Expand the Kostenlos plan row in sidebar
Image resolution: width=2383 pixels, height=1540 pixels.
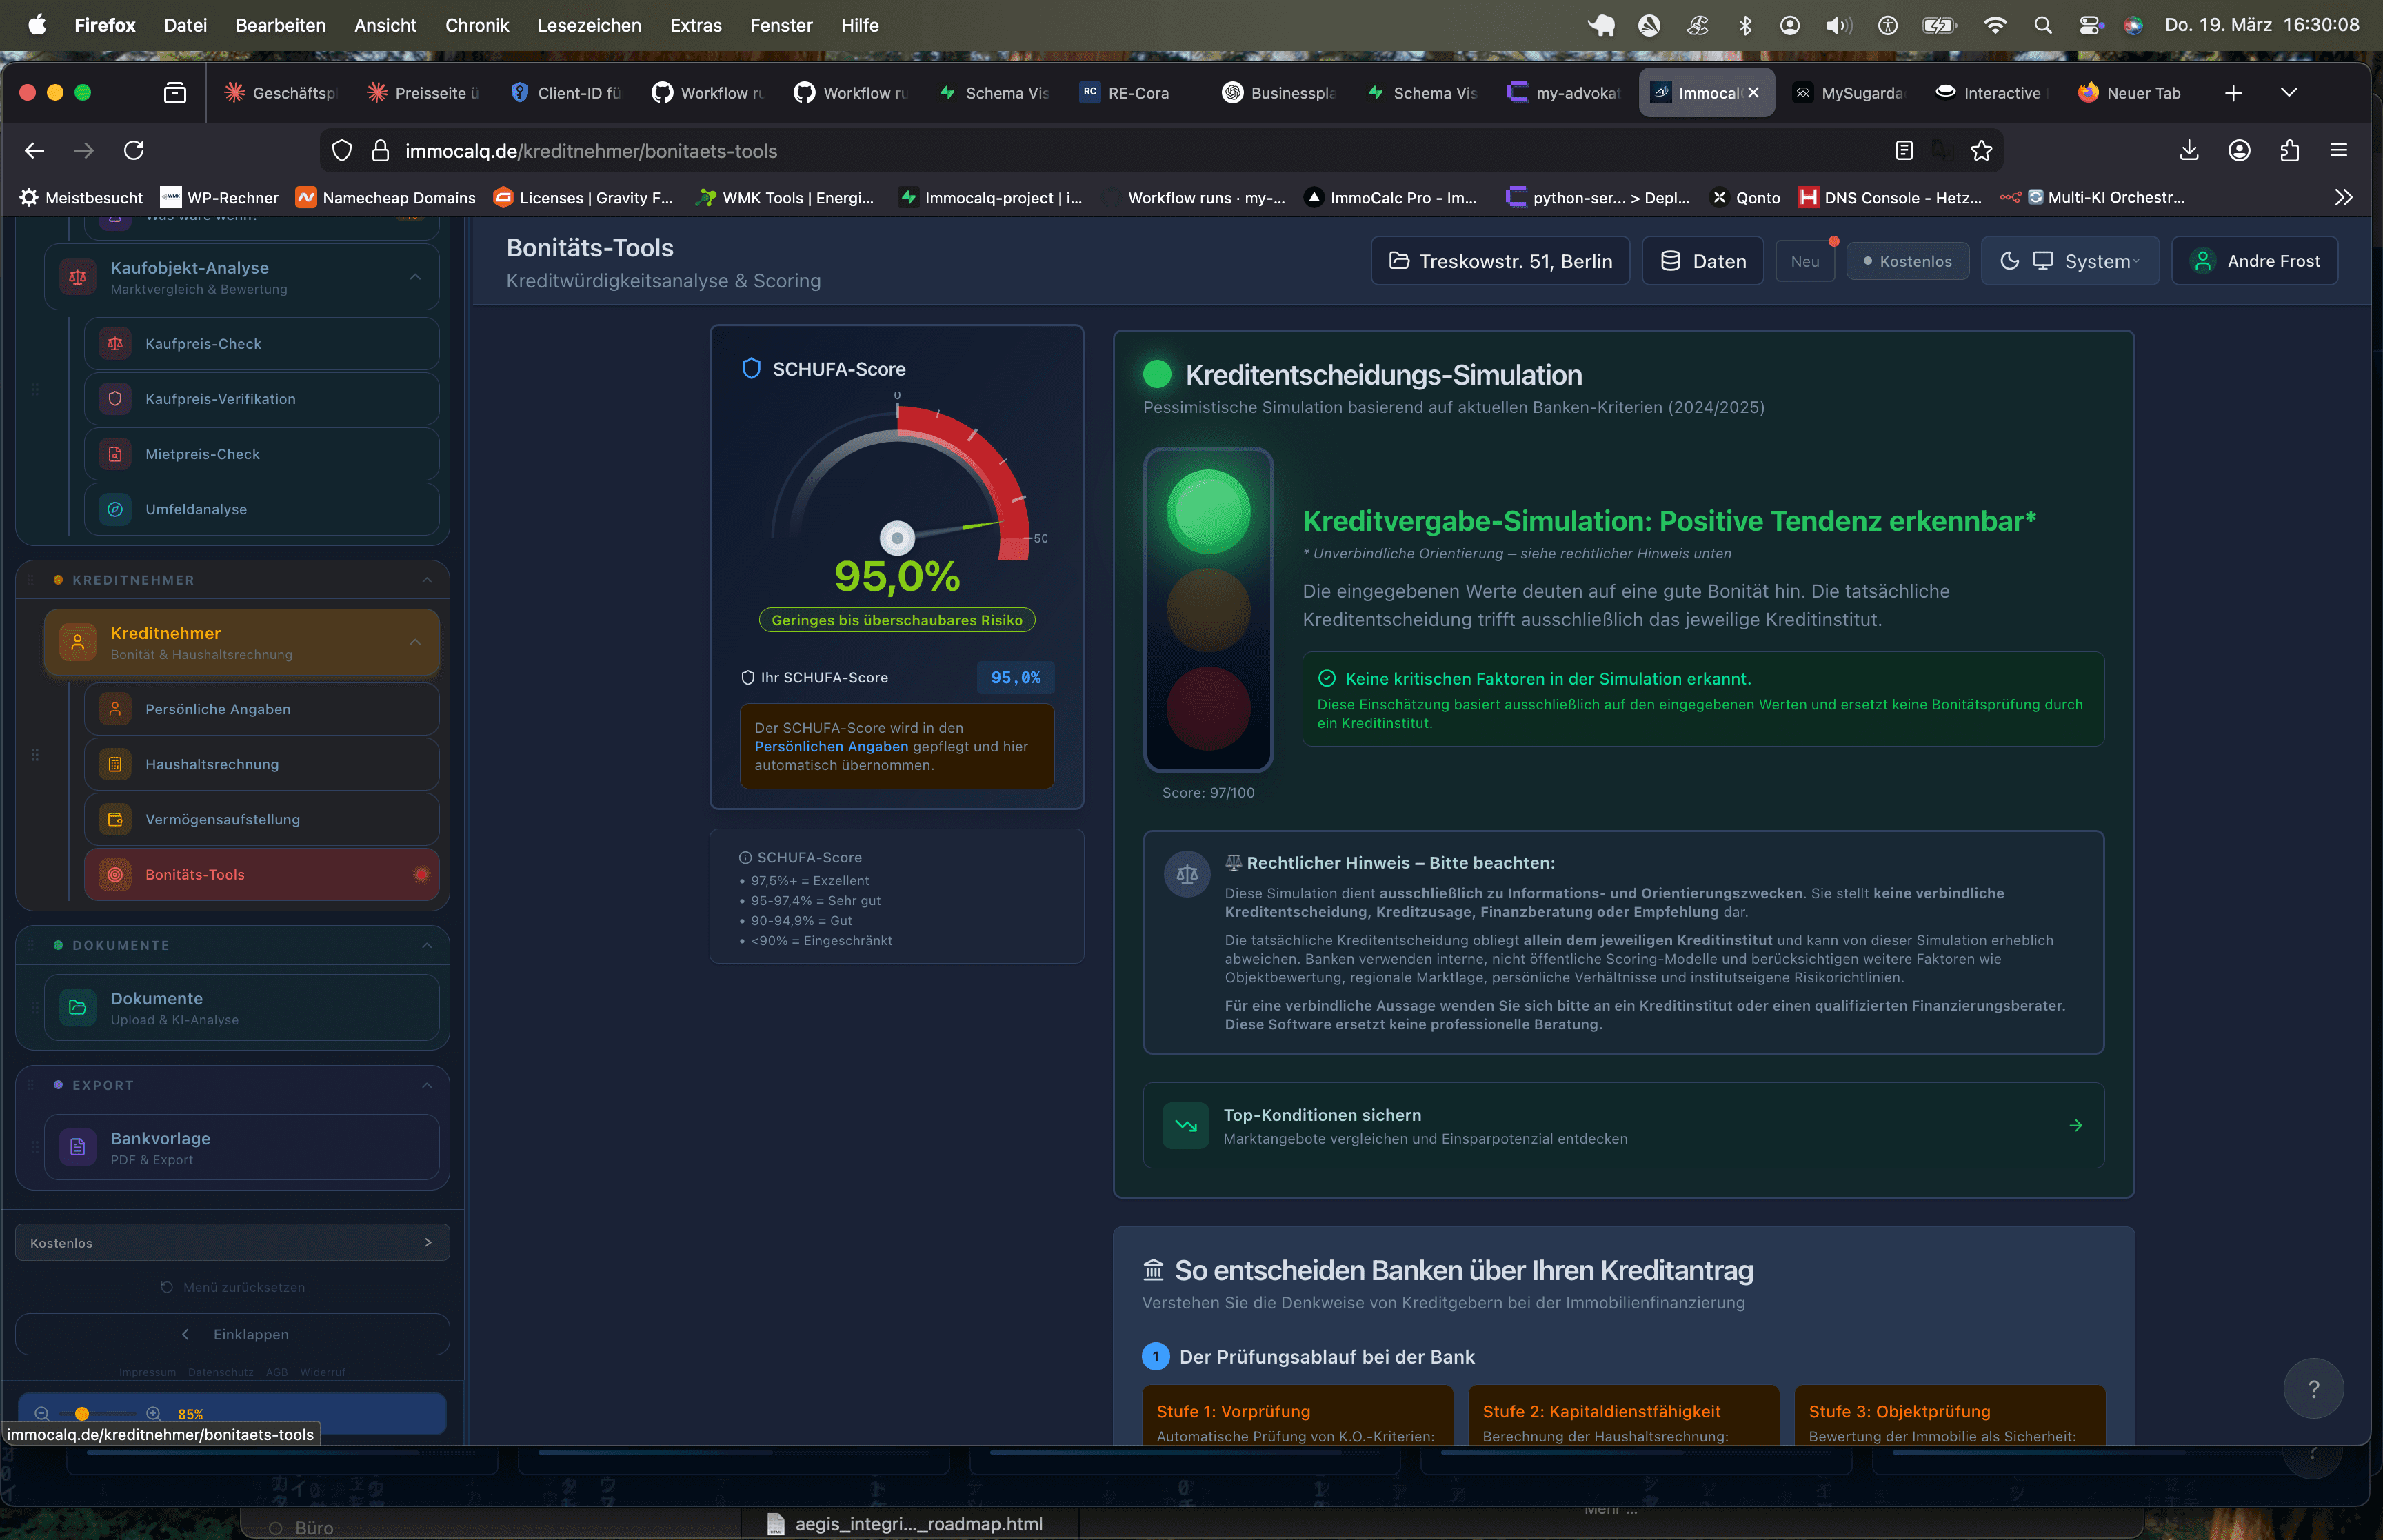232,1243
